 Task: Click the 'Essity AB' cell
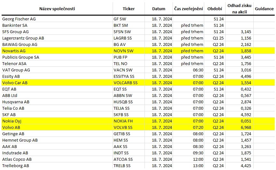[x=11, y=76]
